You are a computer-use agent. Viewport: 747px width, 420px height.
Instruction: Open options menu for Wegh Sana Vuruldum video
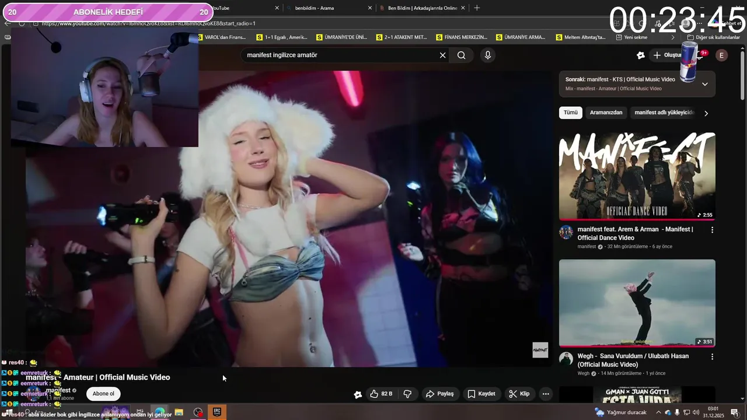point(712,356)
